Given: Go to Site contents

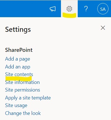Looking at the screenshot, I should click(x=19, y=74).
